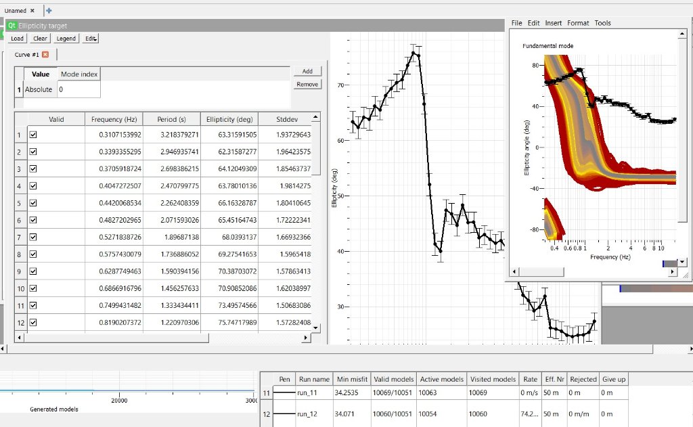This screenshot has width=693, height=427.
Task: Uncheck Valid checkbox for row 1
Action: [x=32, y=135]
